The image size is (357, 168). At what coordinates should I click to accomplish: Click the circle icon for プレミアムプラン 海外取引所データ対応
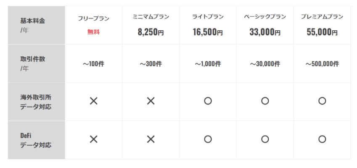coord(322,101)
